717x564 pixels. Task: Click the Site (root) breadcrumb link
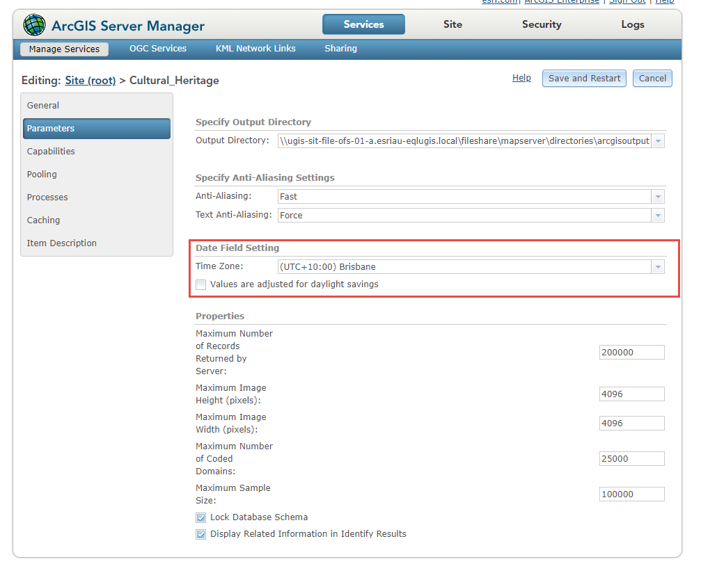(90, 81)
